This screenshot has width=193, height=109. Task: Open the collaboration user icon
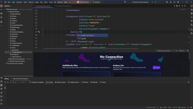(x=171, y=2)
